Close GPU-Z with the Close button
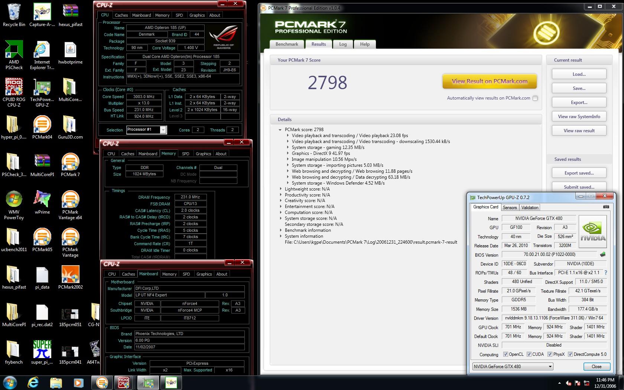The width and height of the screenshot is (624, 390). 597,367
